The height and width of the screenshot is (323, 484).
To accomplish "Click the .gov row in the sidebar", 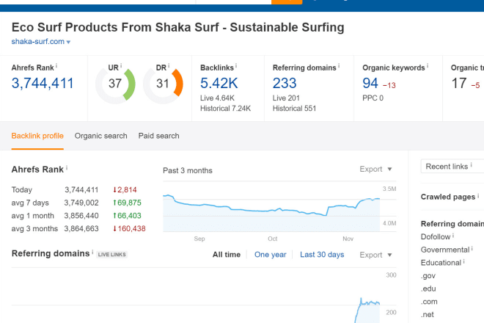I will [x=428, y=276].
